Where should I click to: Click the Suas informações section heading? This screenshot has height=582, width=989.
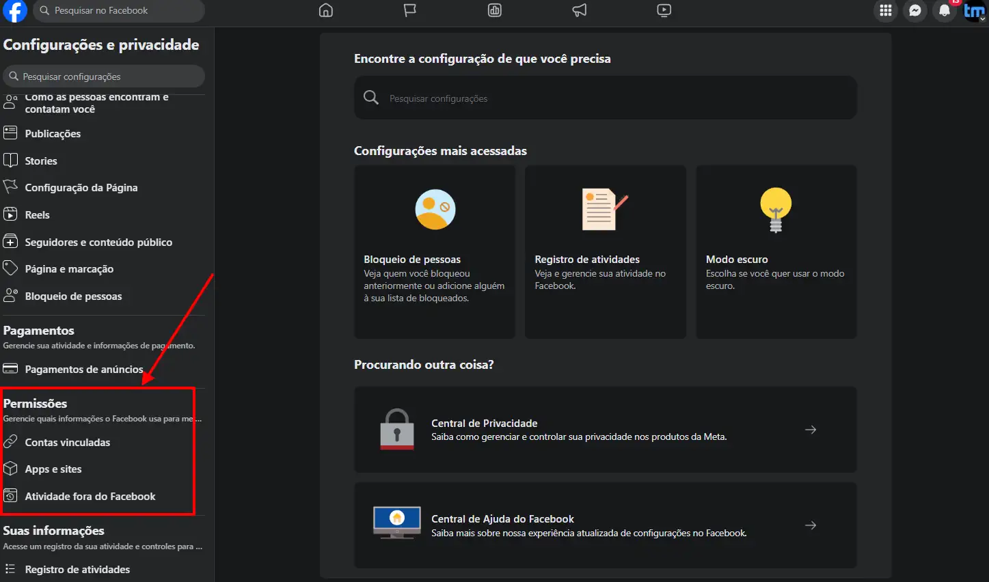pyautogui.click(x=54, y=531)
